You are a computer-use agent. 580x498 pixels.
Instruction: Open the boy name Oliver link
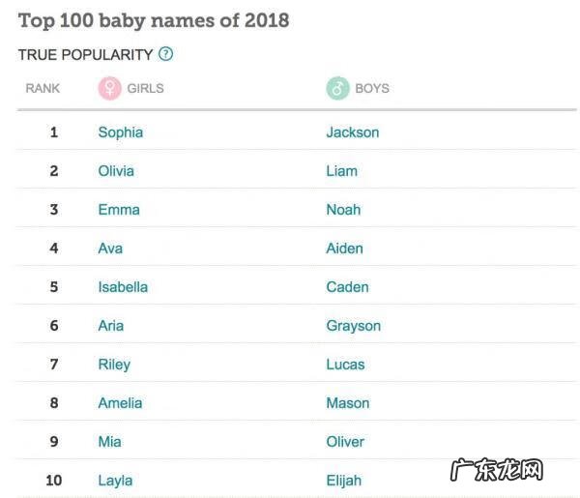[x=345, y=442]
